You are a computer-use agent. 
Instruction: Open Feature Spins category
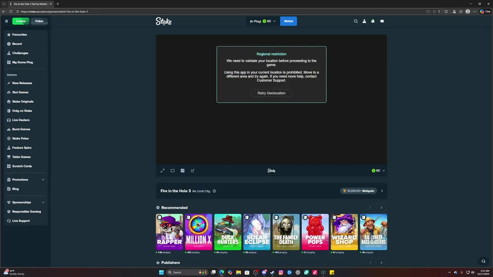[x=26, y=148]
